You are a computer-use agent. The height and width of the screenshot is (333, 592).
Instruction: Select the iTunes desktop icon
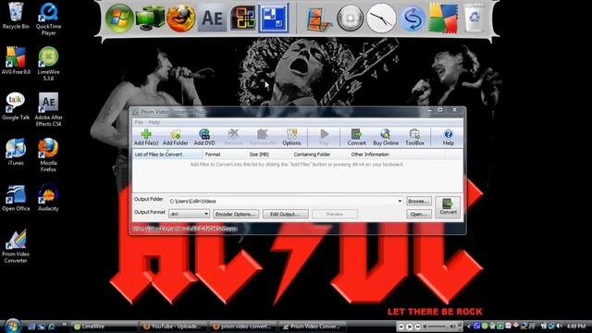point(16,152)
